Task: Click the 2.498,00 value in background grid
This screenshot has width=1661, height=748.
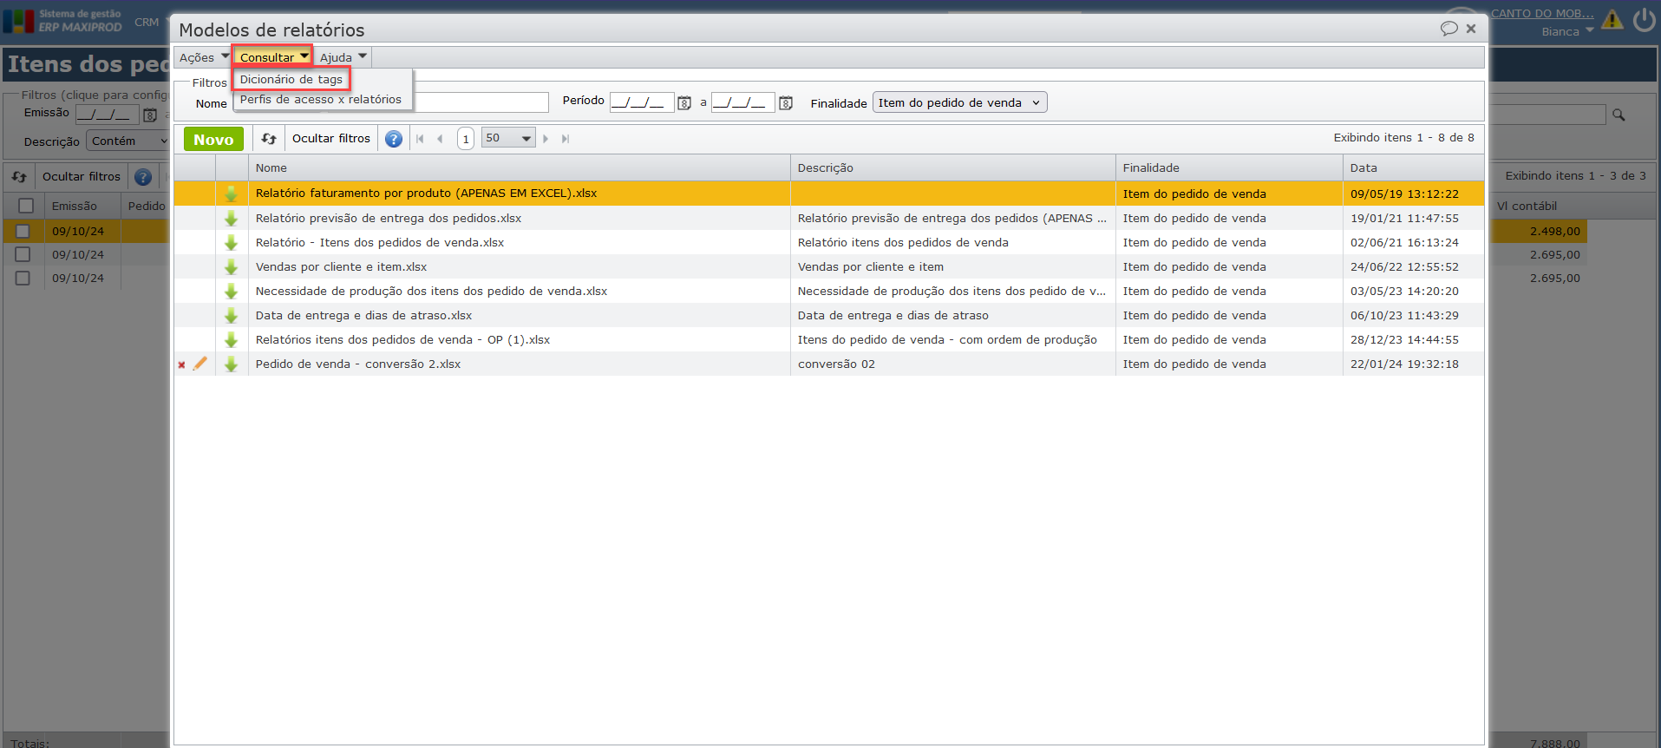Action: [1555, 232]
